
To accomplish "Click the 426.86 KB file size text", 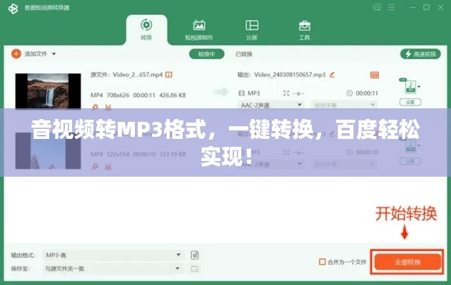I will click(173, 95).
